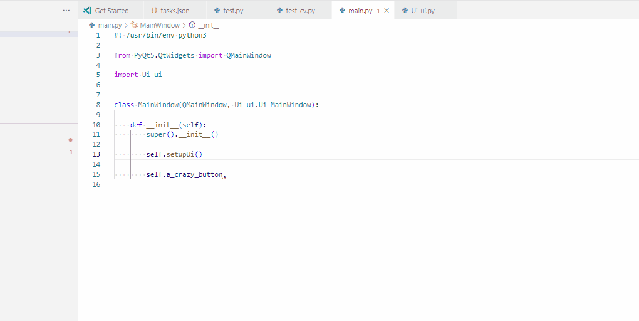Click QMainWindow on the line 3 import
Screen dimensions: 639x321
(x=249, y=55)
